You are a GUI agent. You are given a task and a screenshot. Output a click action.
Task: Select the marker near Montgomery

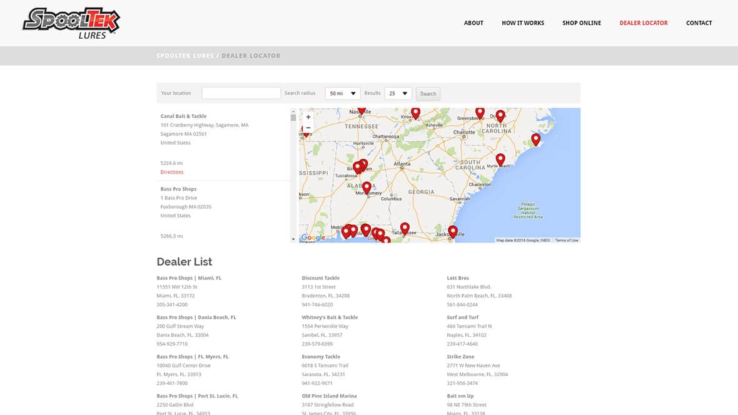[367, 186]
